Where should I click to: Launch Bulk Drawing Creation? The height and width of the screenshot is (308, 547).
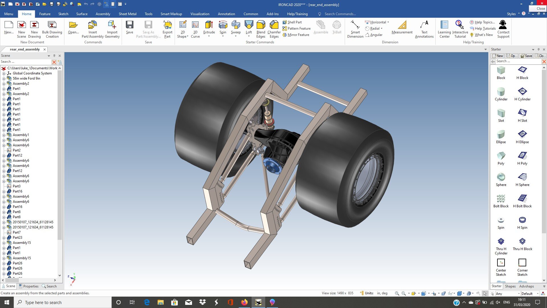[x=52, y=29]
